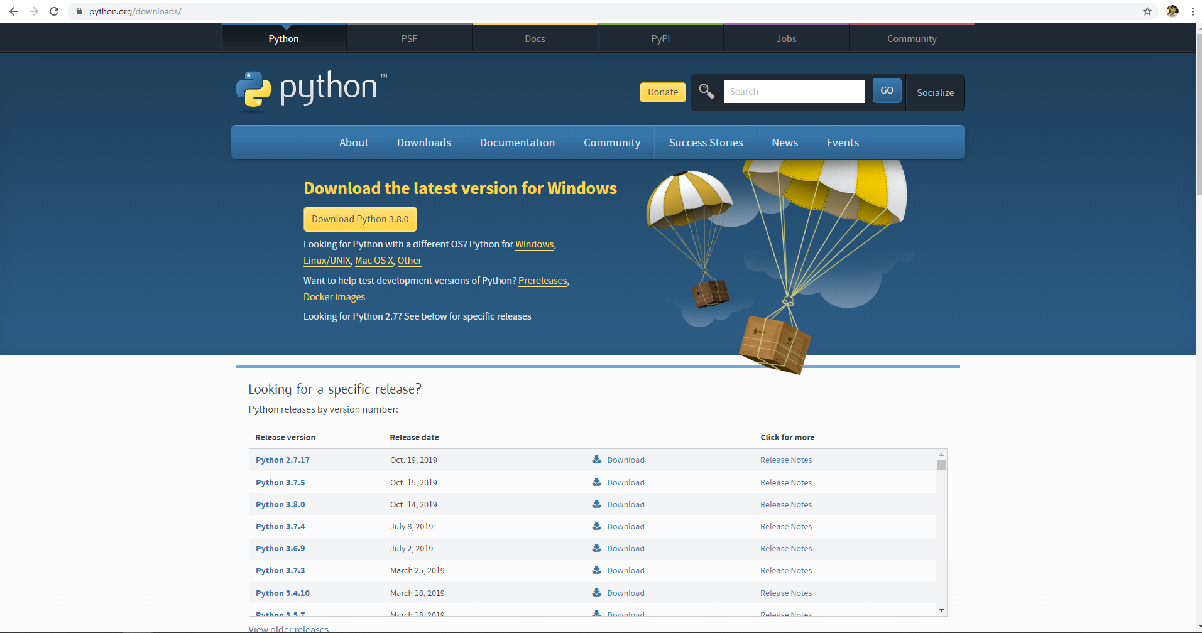Screen dimensions: 1202x633
Task: Open the Socialize dropdown
Action: coord(935,92)
